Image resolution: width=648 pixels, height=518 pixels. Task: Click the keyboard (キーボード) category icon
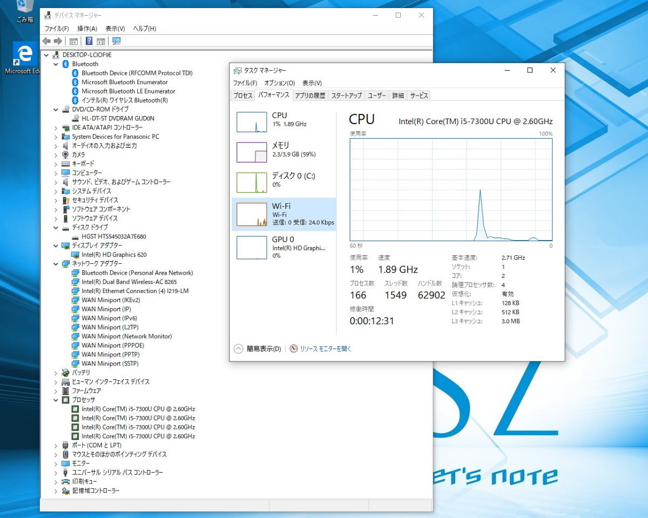tap(66, 163)
